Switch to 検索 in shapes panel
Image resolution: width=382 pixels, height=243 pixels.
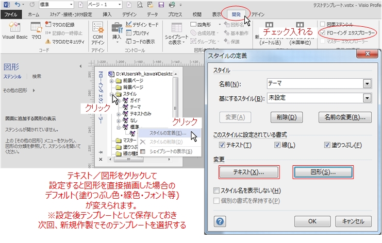[x=37, y=76]
